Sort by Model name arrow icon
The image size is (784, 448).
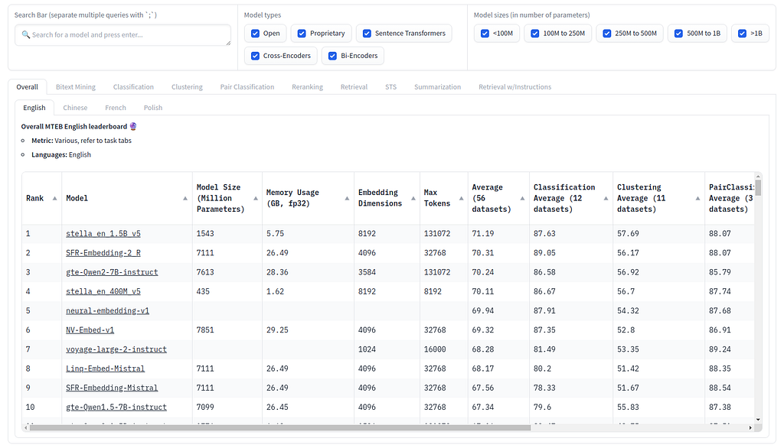point(185,198)
